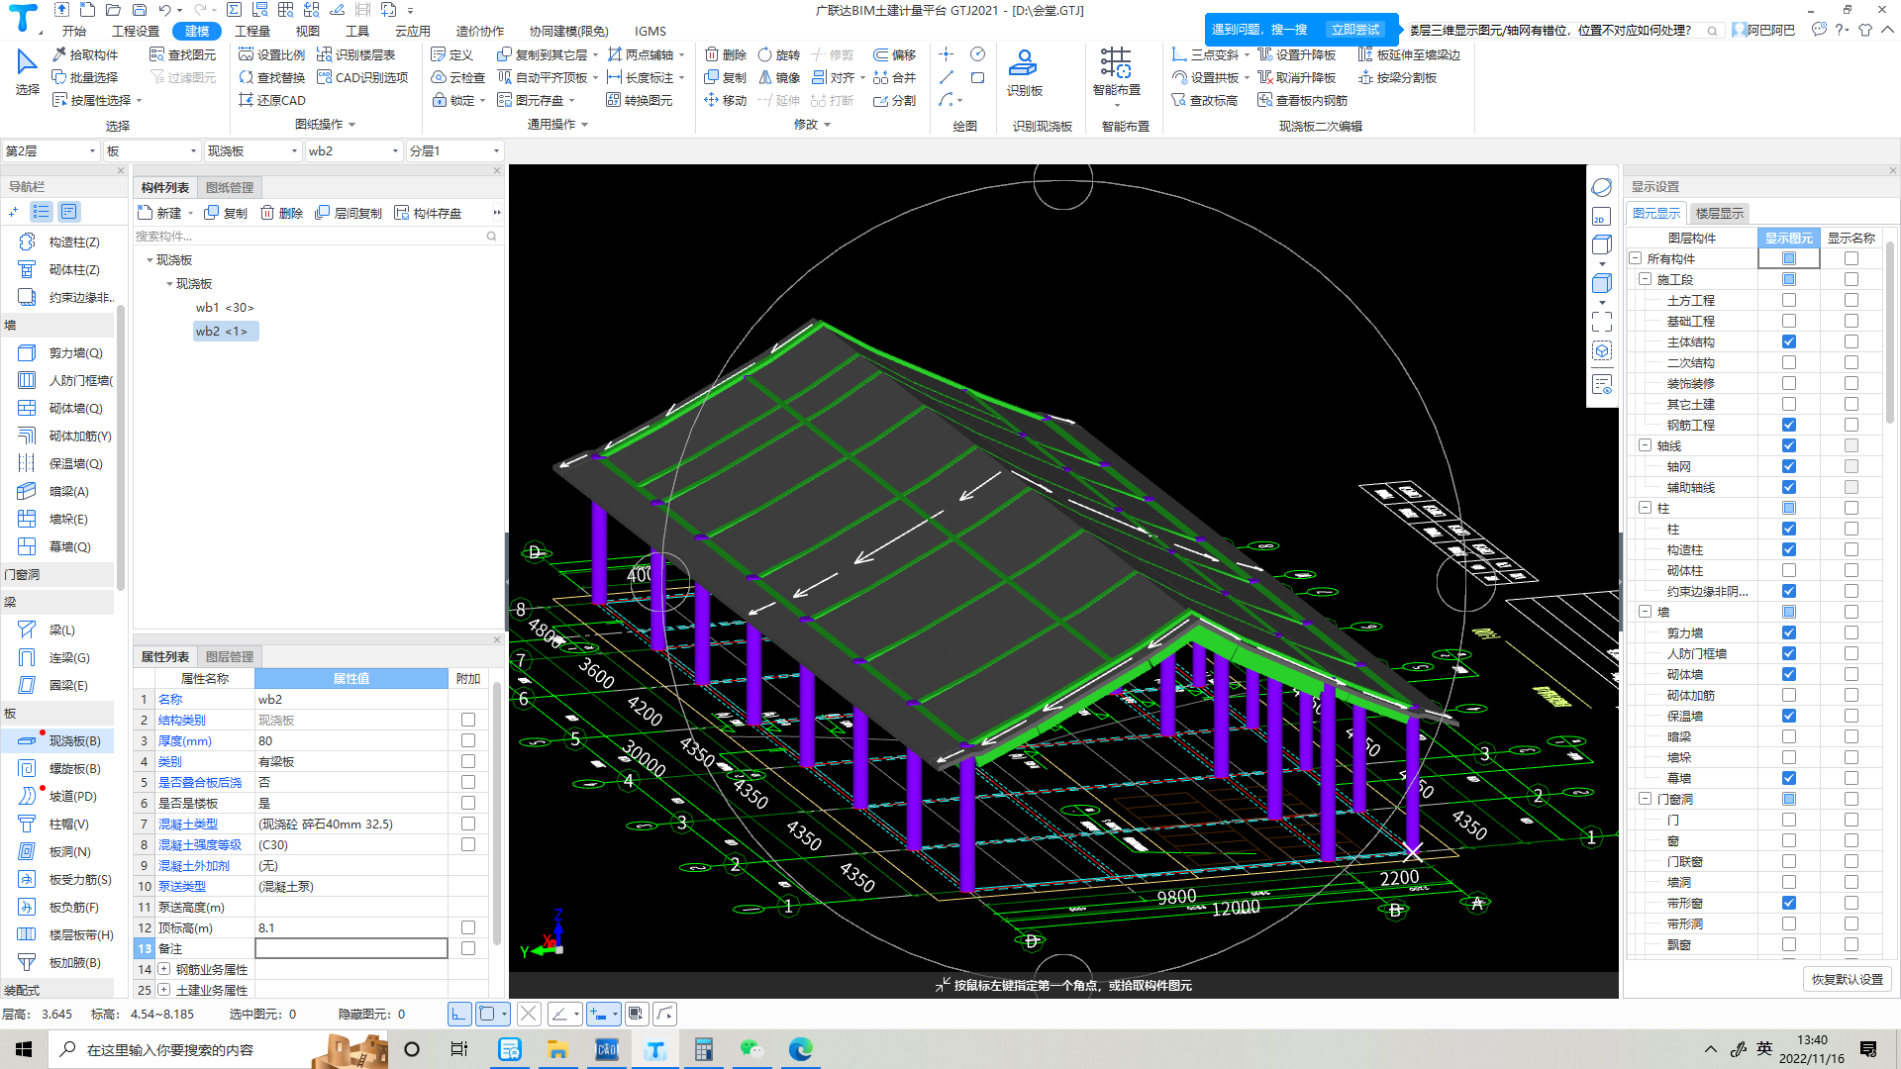Open the 工程设置 ribbon tab

point(136,31)
